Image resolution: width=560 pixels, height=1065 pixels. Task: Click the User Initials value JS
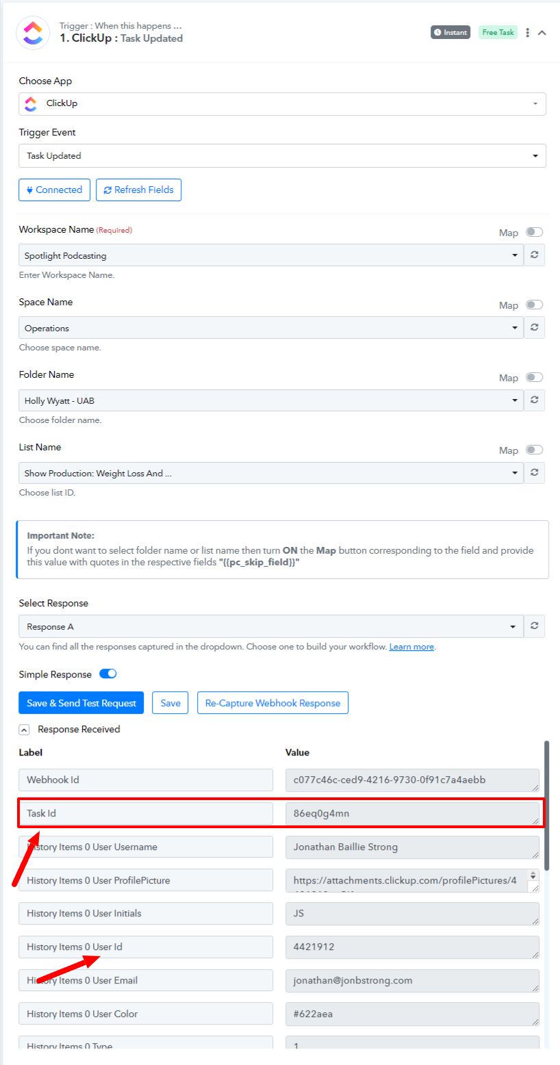(412, 913)
